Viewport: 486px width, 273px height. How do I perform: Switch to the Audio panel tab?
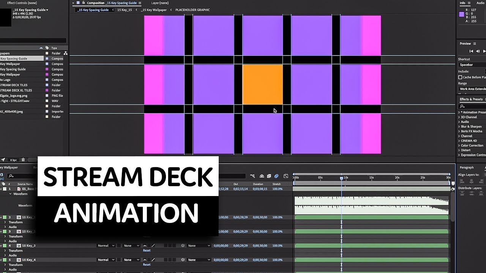click(x=480, y=3)
